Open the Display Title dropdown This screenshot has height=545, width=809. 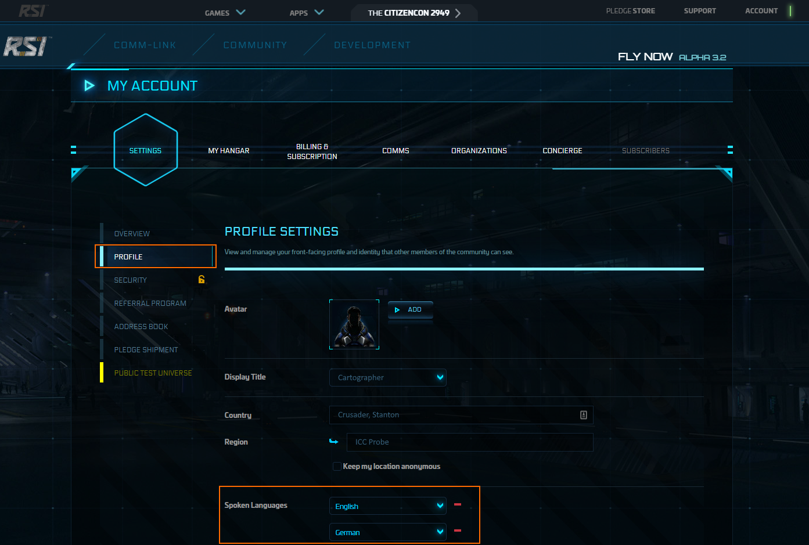pos(387,377)
